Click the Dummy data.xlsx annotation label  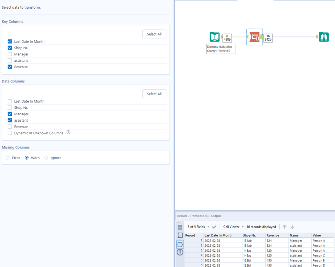point(221,49)
